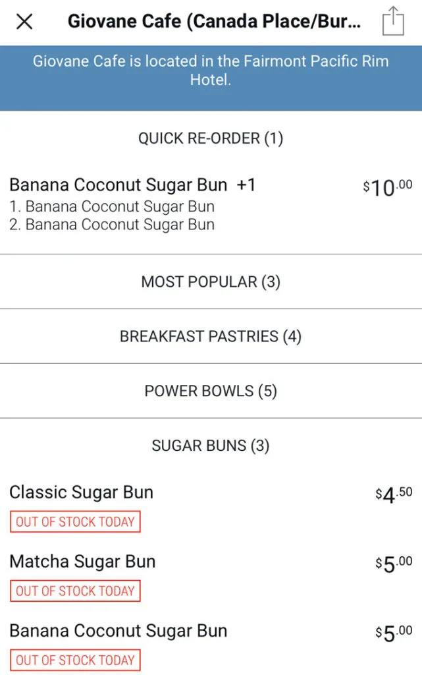Tap the share icon

[x=393, y=21]
